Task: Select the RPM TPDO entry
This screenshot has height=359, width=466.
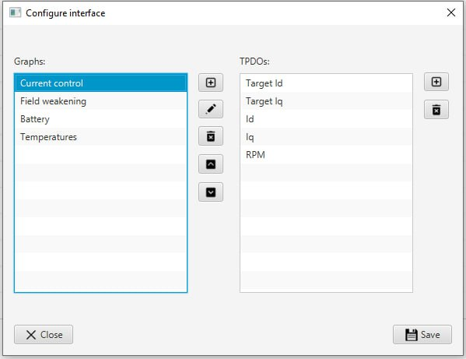Action: click(x=326, y=155)
